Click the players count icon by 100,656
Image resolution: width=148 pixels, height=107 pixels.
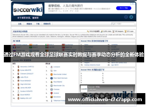coord(88,31)
